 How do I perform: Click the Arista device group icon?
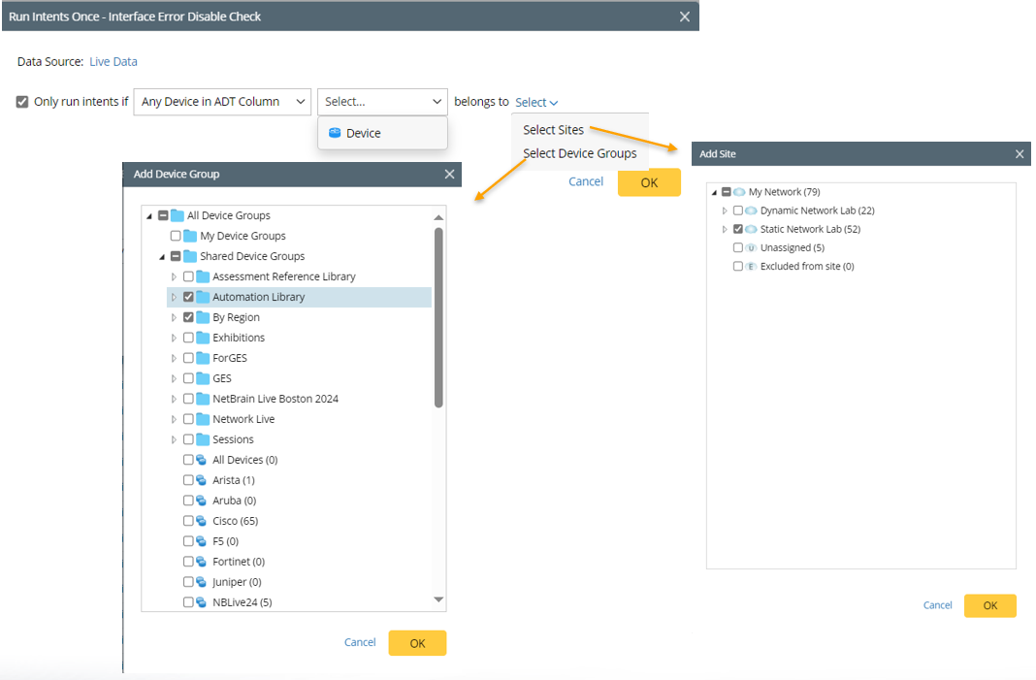point(201,480)
